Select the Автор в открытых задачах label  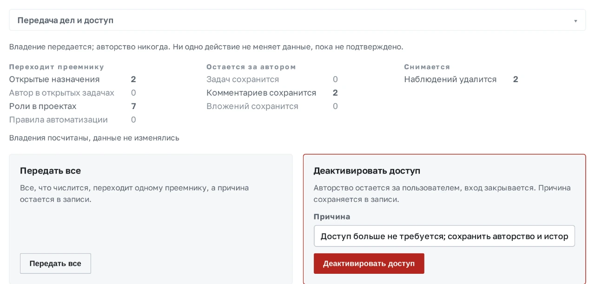coord(62,93)
